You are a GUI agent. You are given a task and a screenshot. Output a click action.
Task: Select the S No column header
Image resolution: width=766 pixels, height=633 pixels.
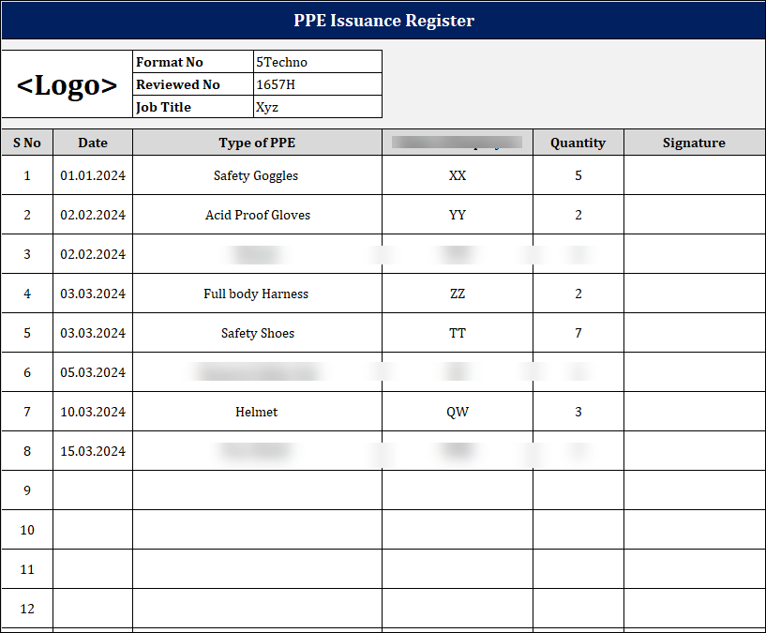pos(27,143)
